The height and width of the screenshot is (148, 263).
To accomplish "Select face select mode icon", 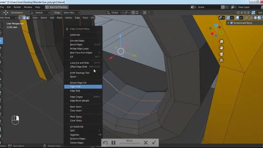I will pos(28,18).
